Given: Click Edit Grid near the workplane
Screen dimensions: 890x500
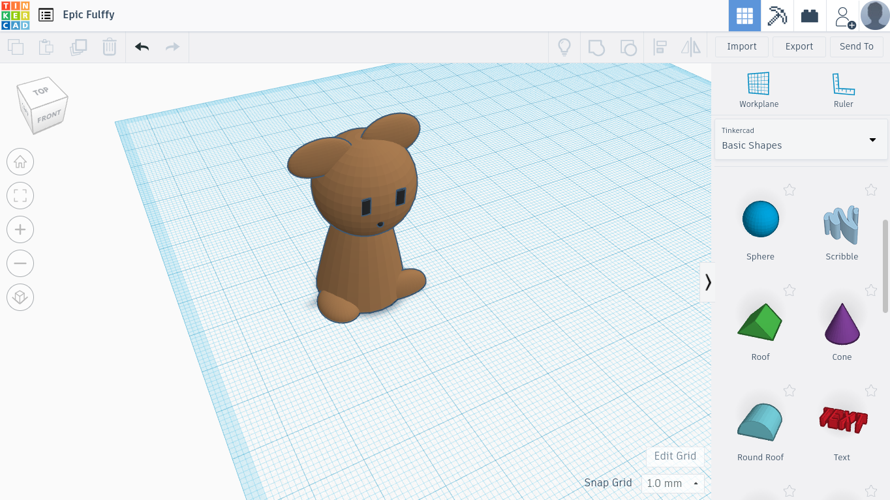Looking at the screenshot, I should (x=675, y=456).
